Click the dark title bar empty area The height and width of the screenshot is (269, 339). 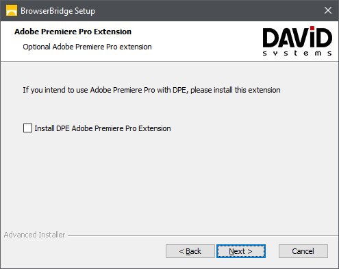205,10
